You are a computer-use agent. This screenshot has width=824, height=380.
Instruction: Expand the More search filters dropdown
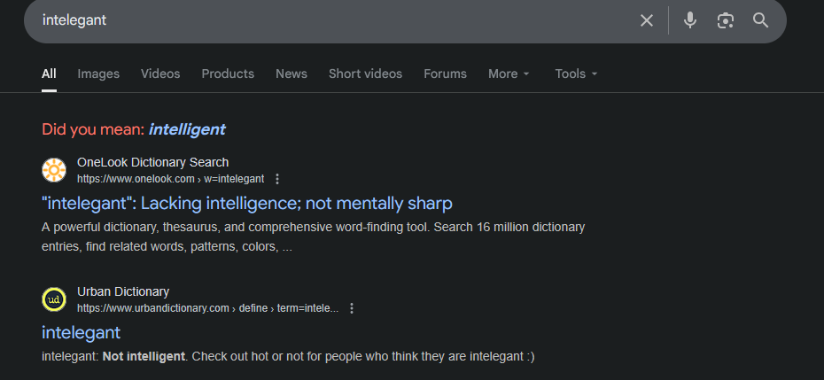tap(509, 74)
